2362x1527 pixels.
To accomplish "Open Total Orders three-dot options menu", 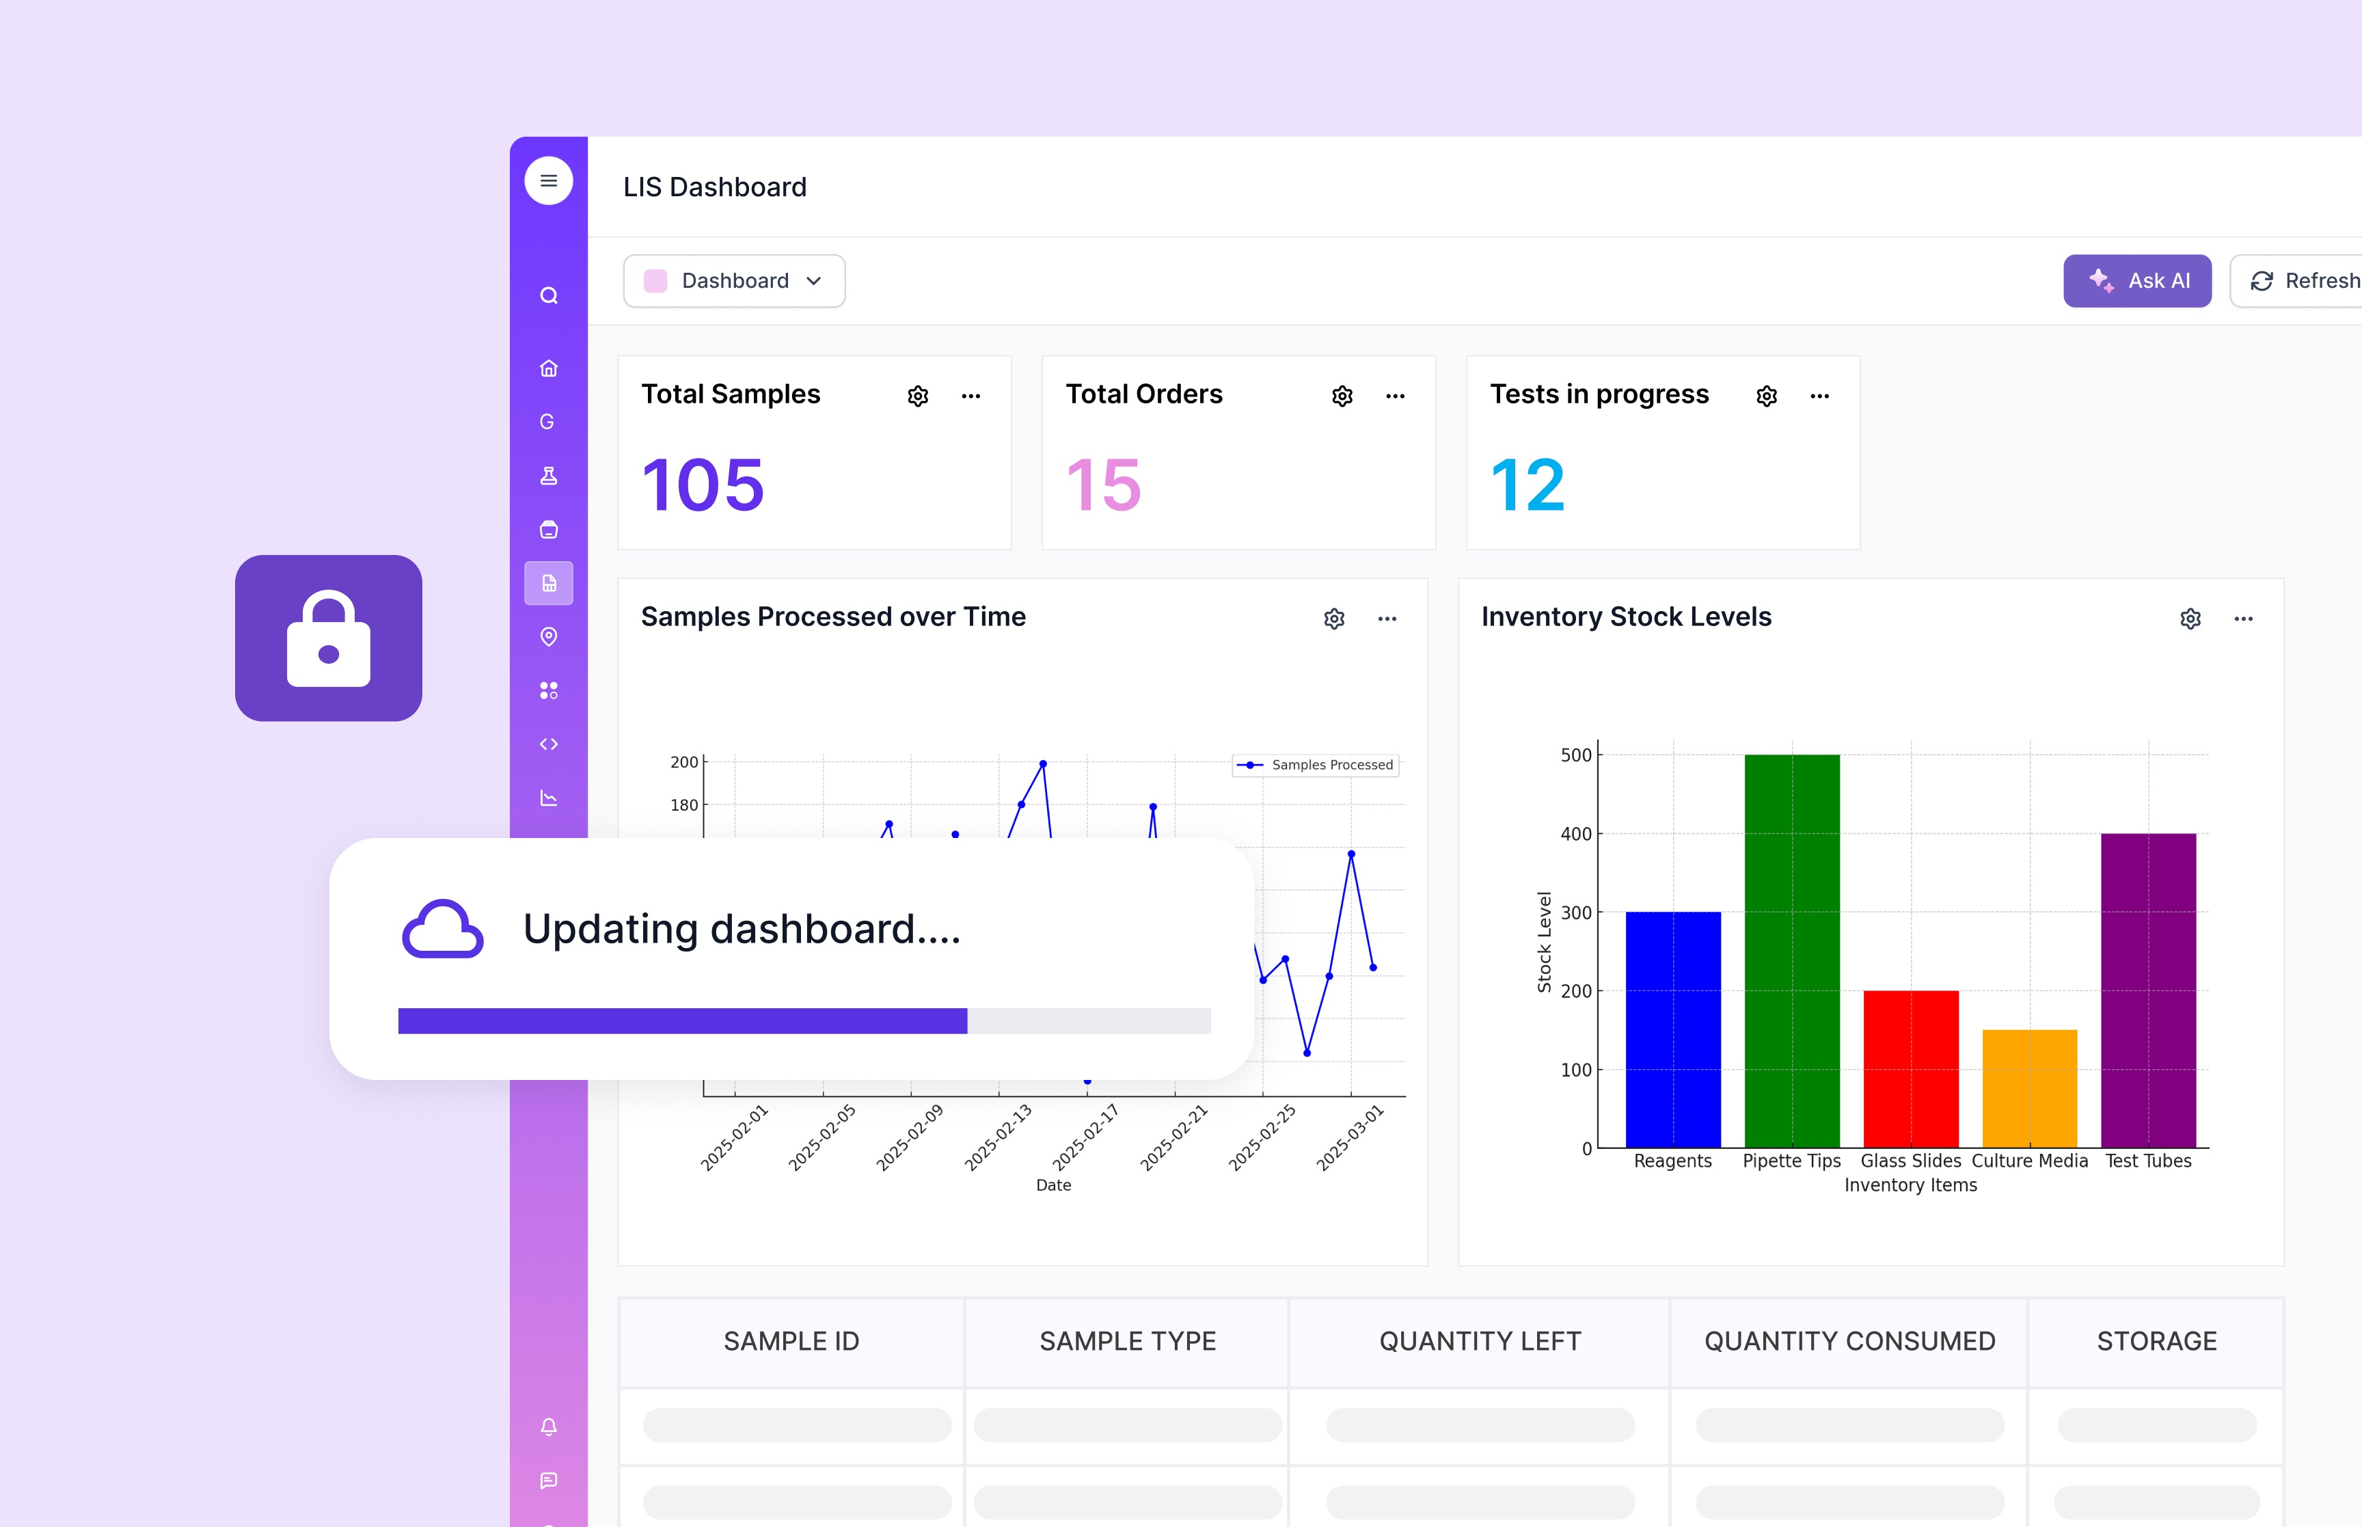I will click(1395, 396).
